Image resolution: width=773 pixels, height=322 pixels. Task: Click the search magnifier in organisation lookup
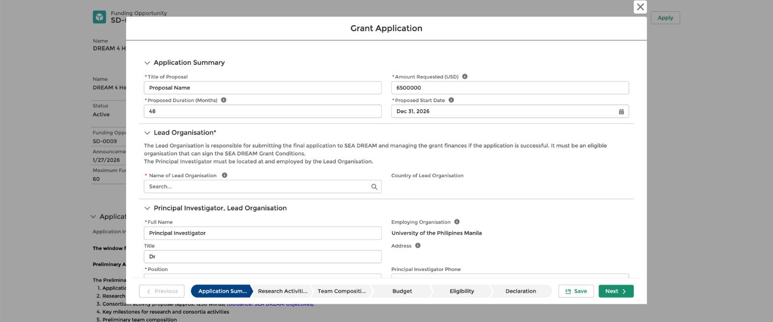point(374,187)
